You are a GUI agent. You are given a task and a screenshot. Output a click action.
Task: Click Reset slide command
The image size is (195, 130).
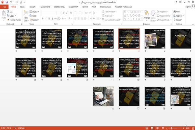point(33,16)
